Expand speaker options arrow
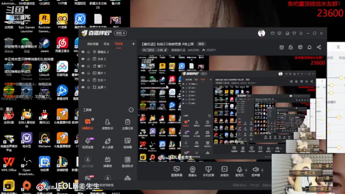Viewport: 345px width, 194px height. click(262, 170)
